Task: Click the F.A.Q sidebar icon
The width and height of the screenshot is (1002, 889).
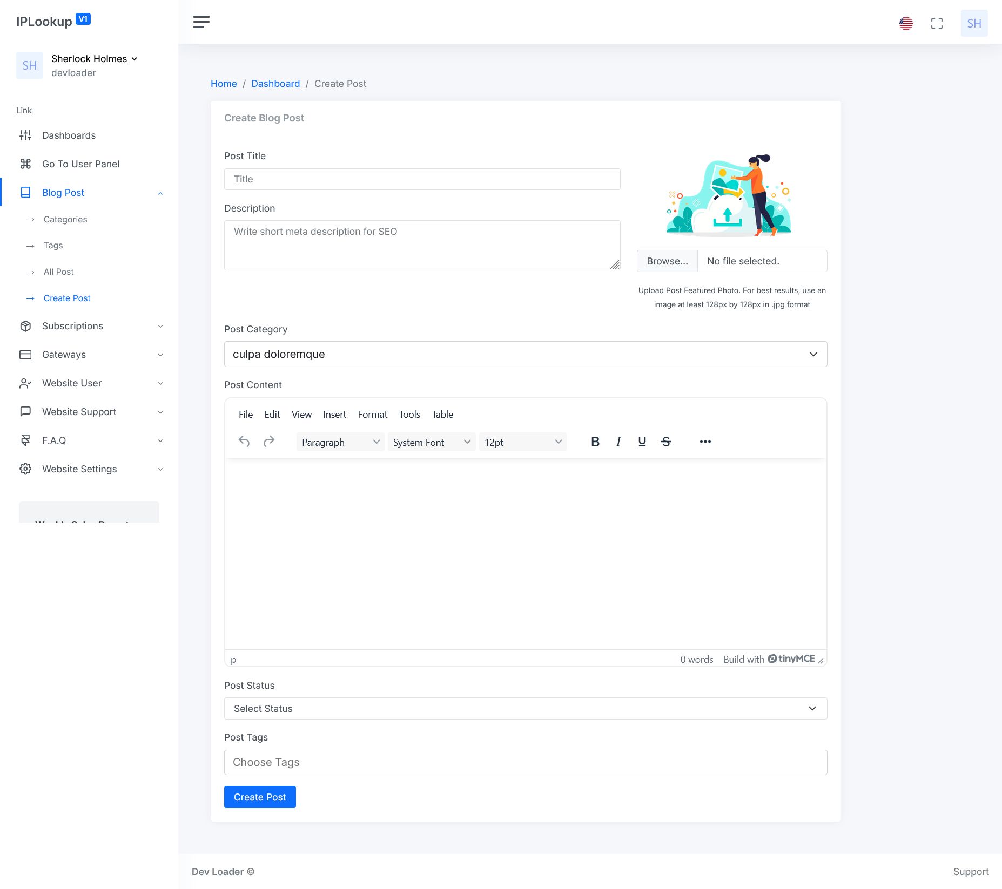Action: tap(25, 440)
